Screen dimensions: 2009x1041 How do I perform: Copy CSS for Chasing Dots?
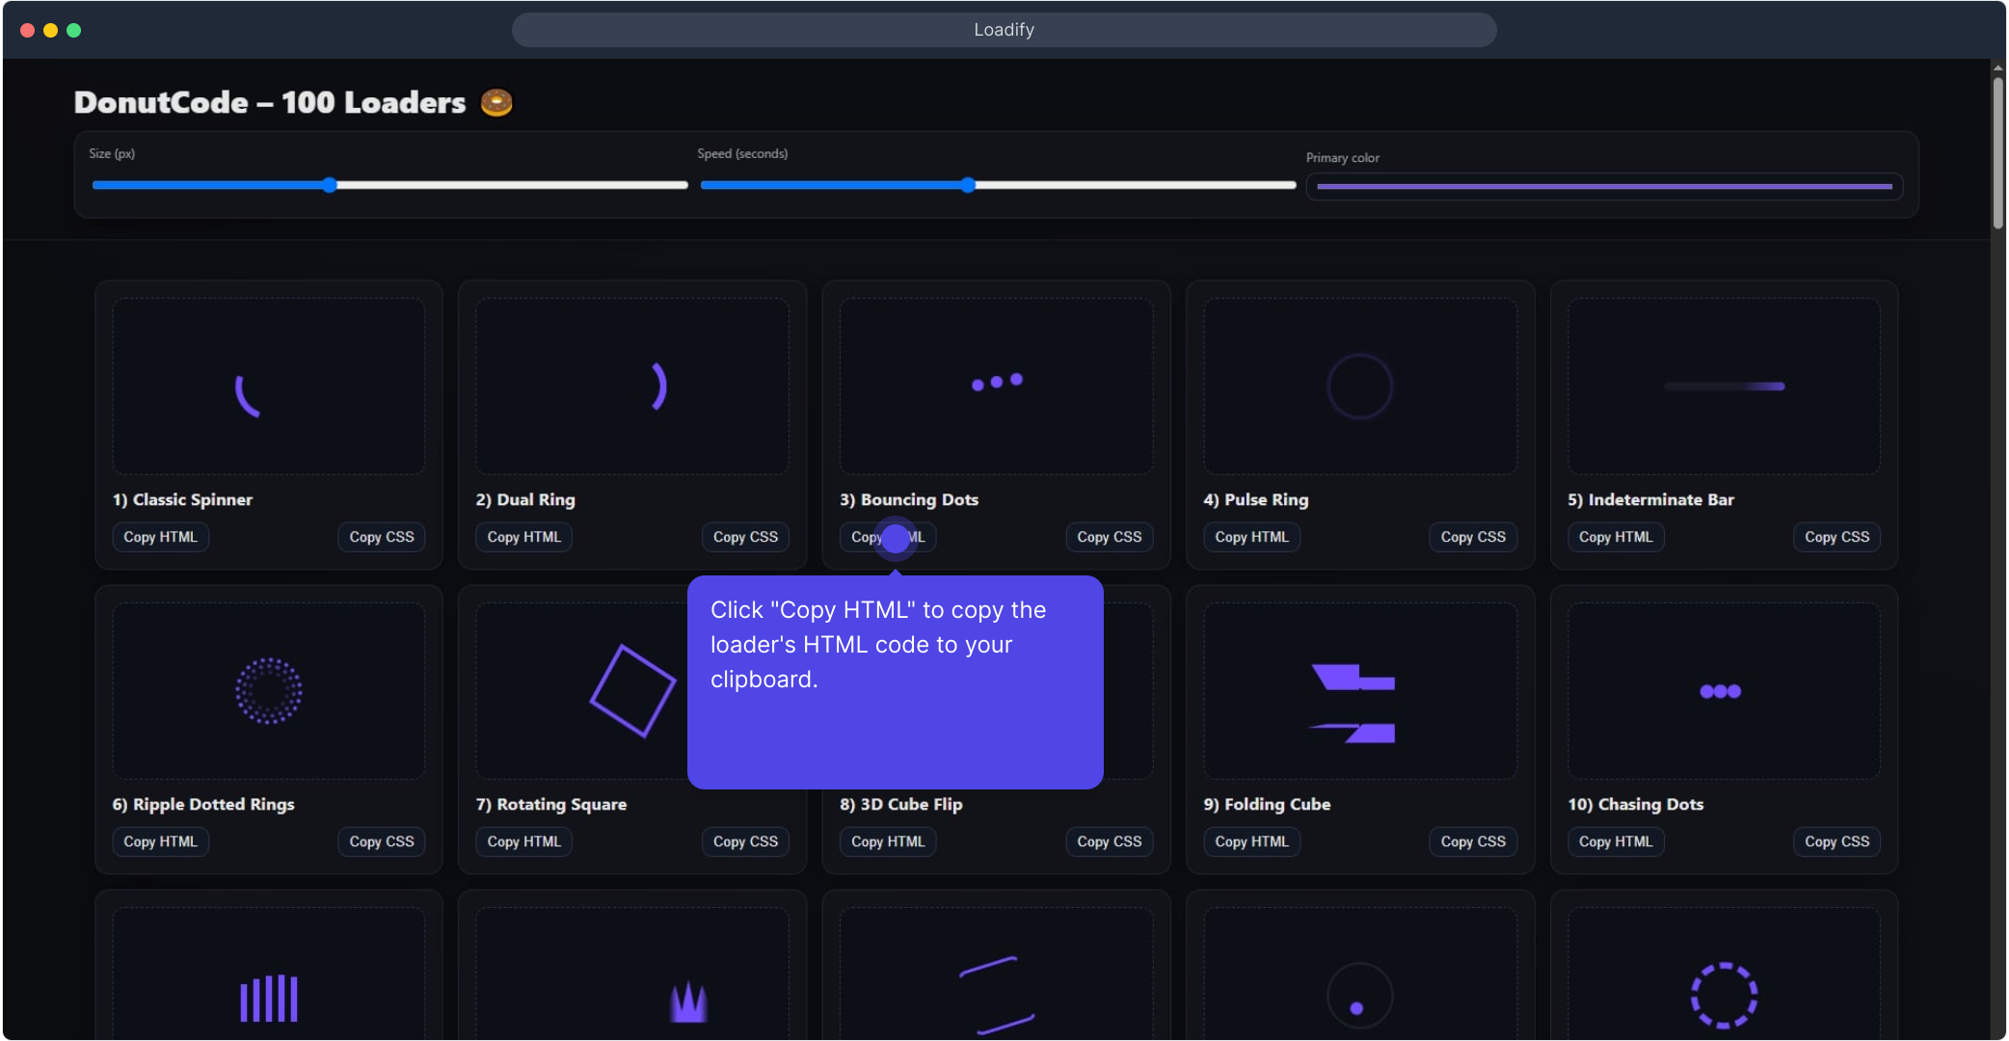click(x=1836, y=841)
